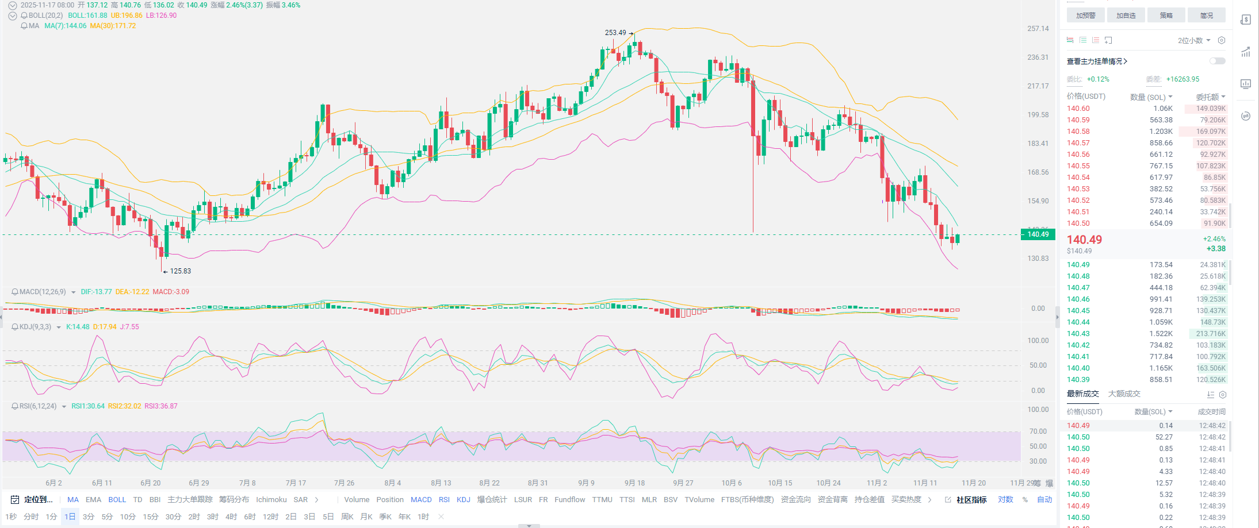1259x528 pixels.
Task: Click the swap arrows circle sidebar icon
Action: coord(1246,116)
